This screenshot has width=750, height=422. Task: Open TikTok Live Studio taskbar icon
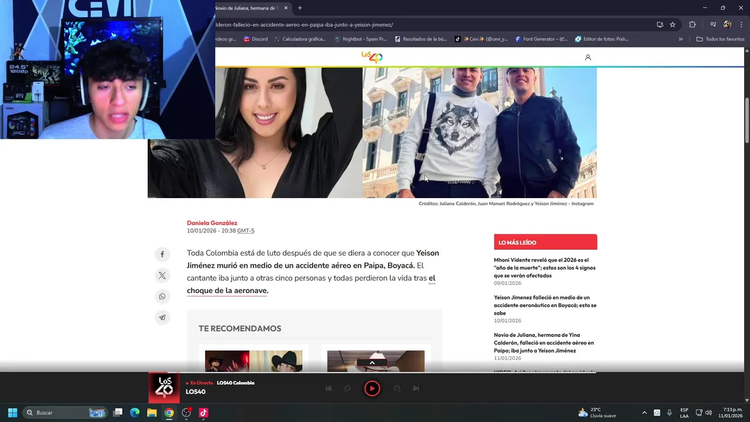(203, 413)
